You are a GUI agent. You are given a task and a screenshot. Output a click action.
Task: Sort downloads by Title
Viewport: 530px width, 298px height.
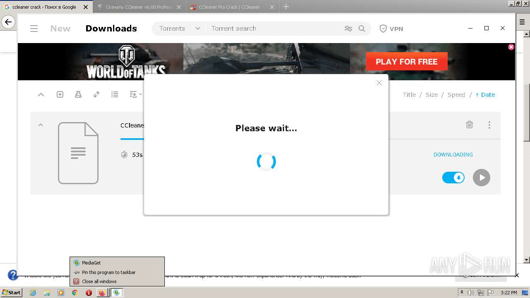click(409, 95)
